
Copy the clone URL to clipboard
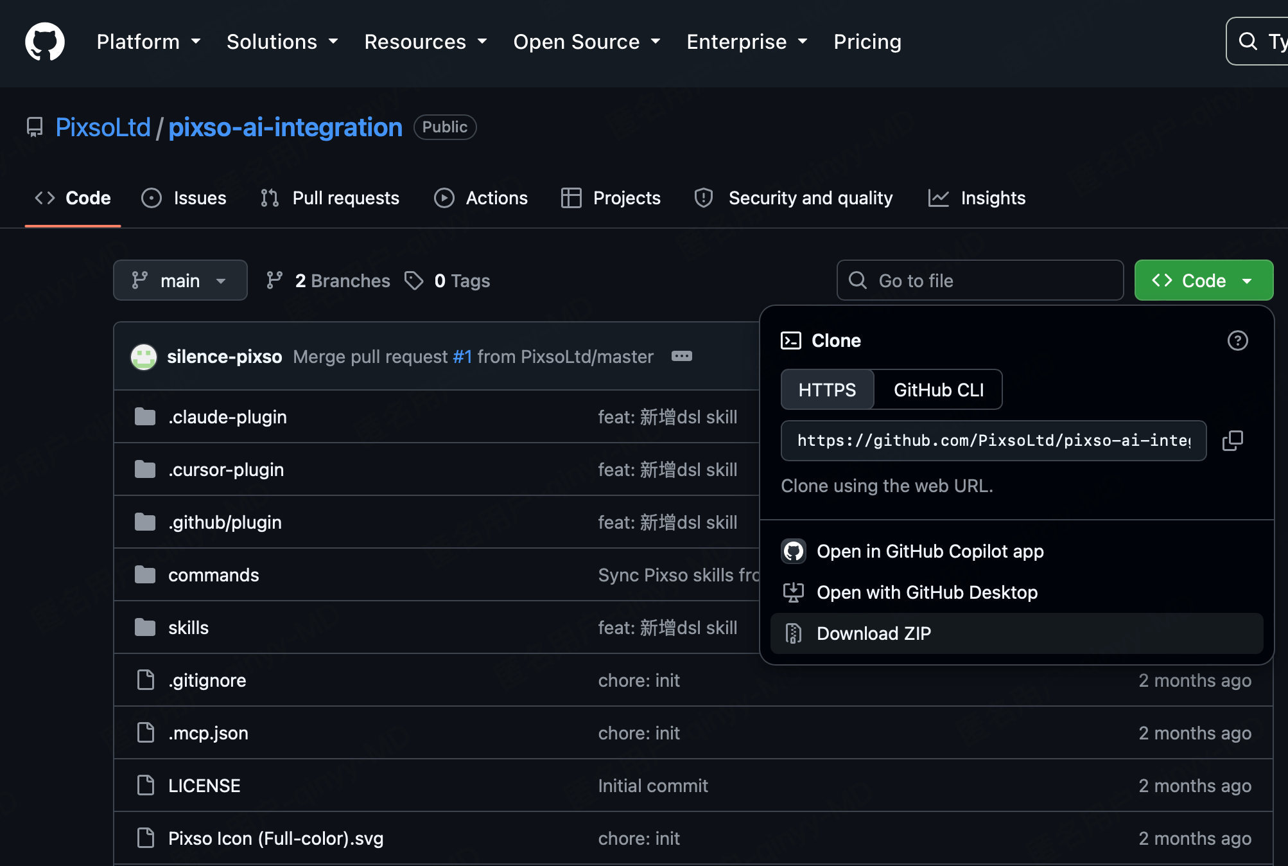coord(1233,441)
